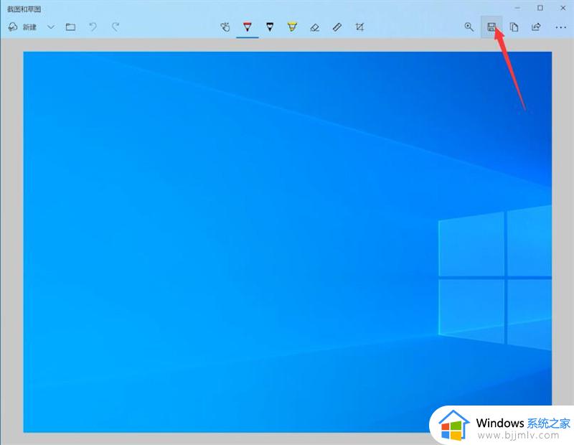This screenshot has width=574, height=445.
Task: Close the Snip & Sketch window
Action: click(563, 8)
